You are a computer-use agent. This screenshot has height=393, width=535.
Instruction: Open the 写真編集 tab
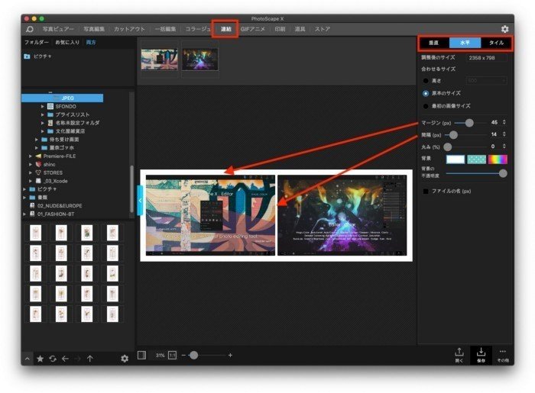click(x=94, y=29)
